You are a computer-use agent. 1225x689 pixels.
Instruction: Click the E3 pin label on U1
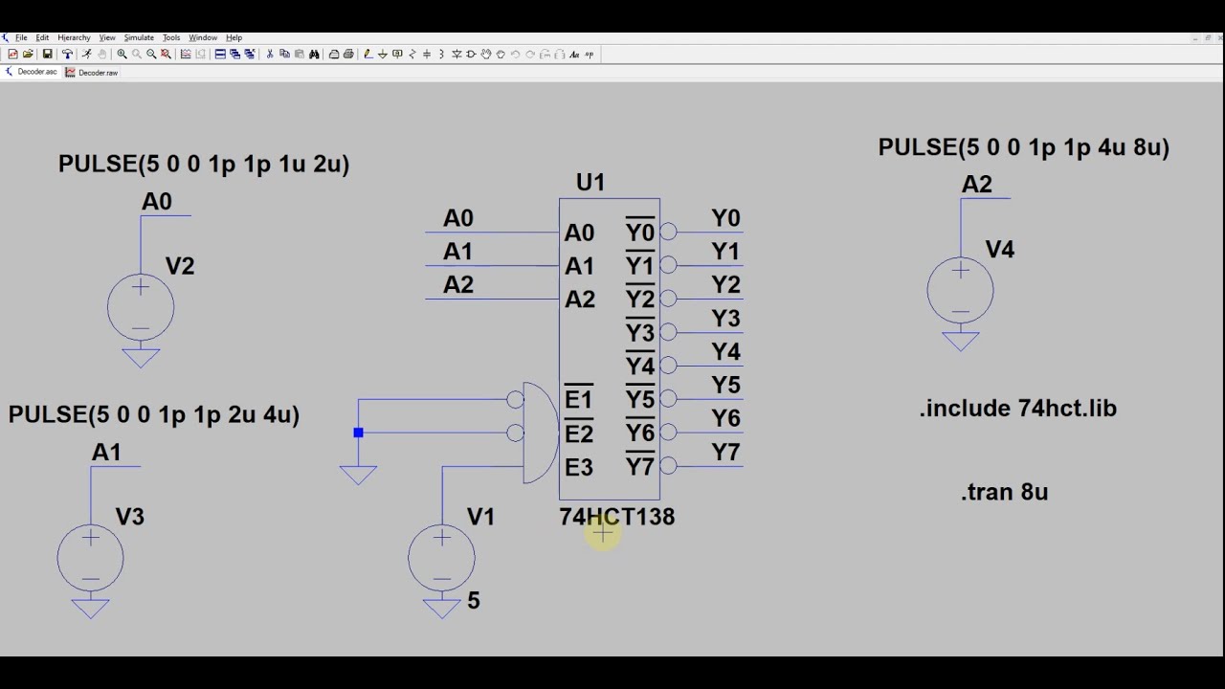pos(579,467)
